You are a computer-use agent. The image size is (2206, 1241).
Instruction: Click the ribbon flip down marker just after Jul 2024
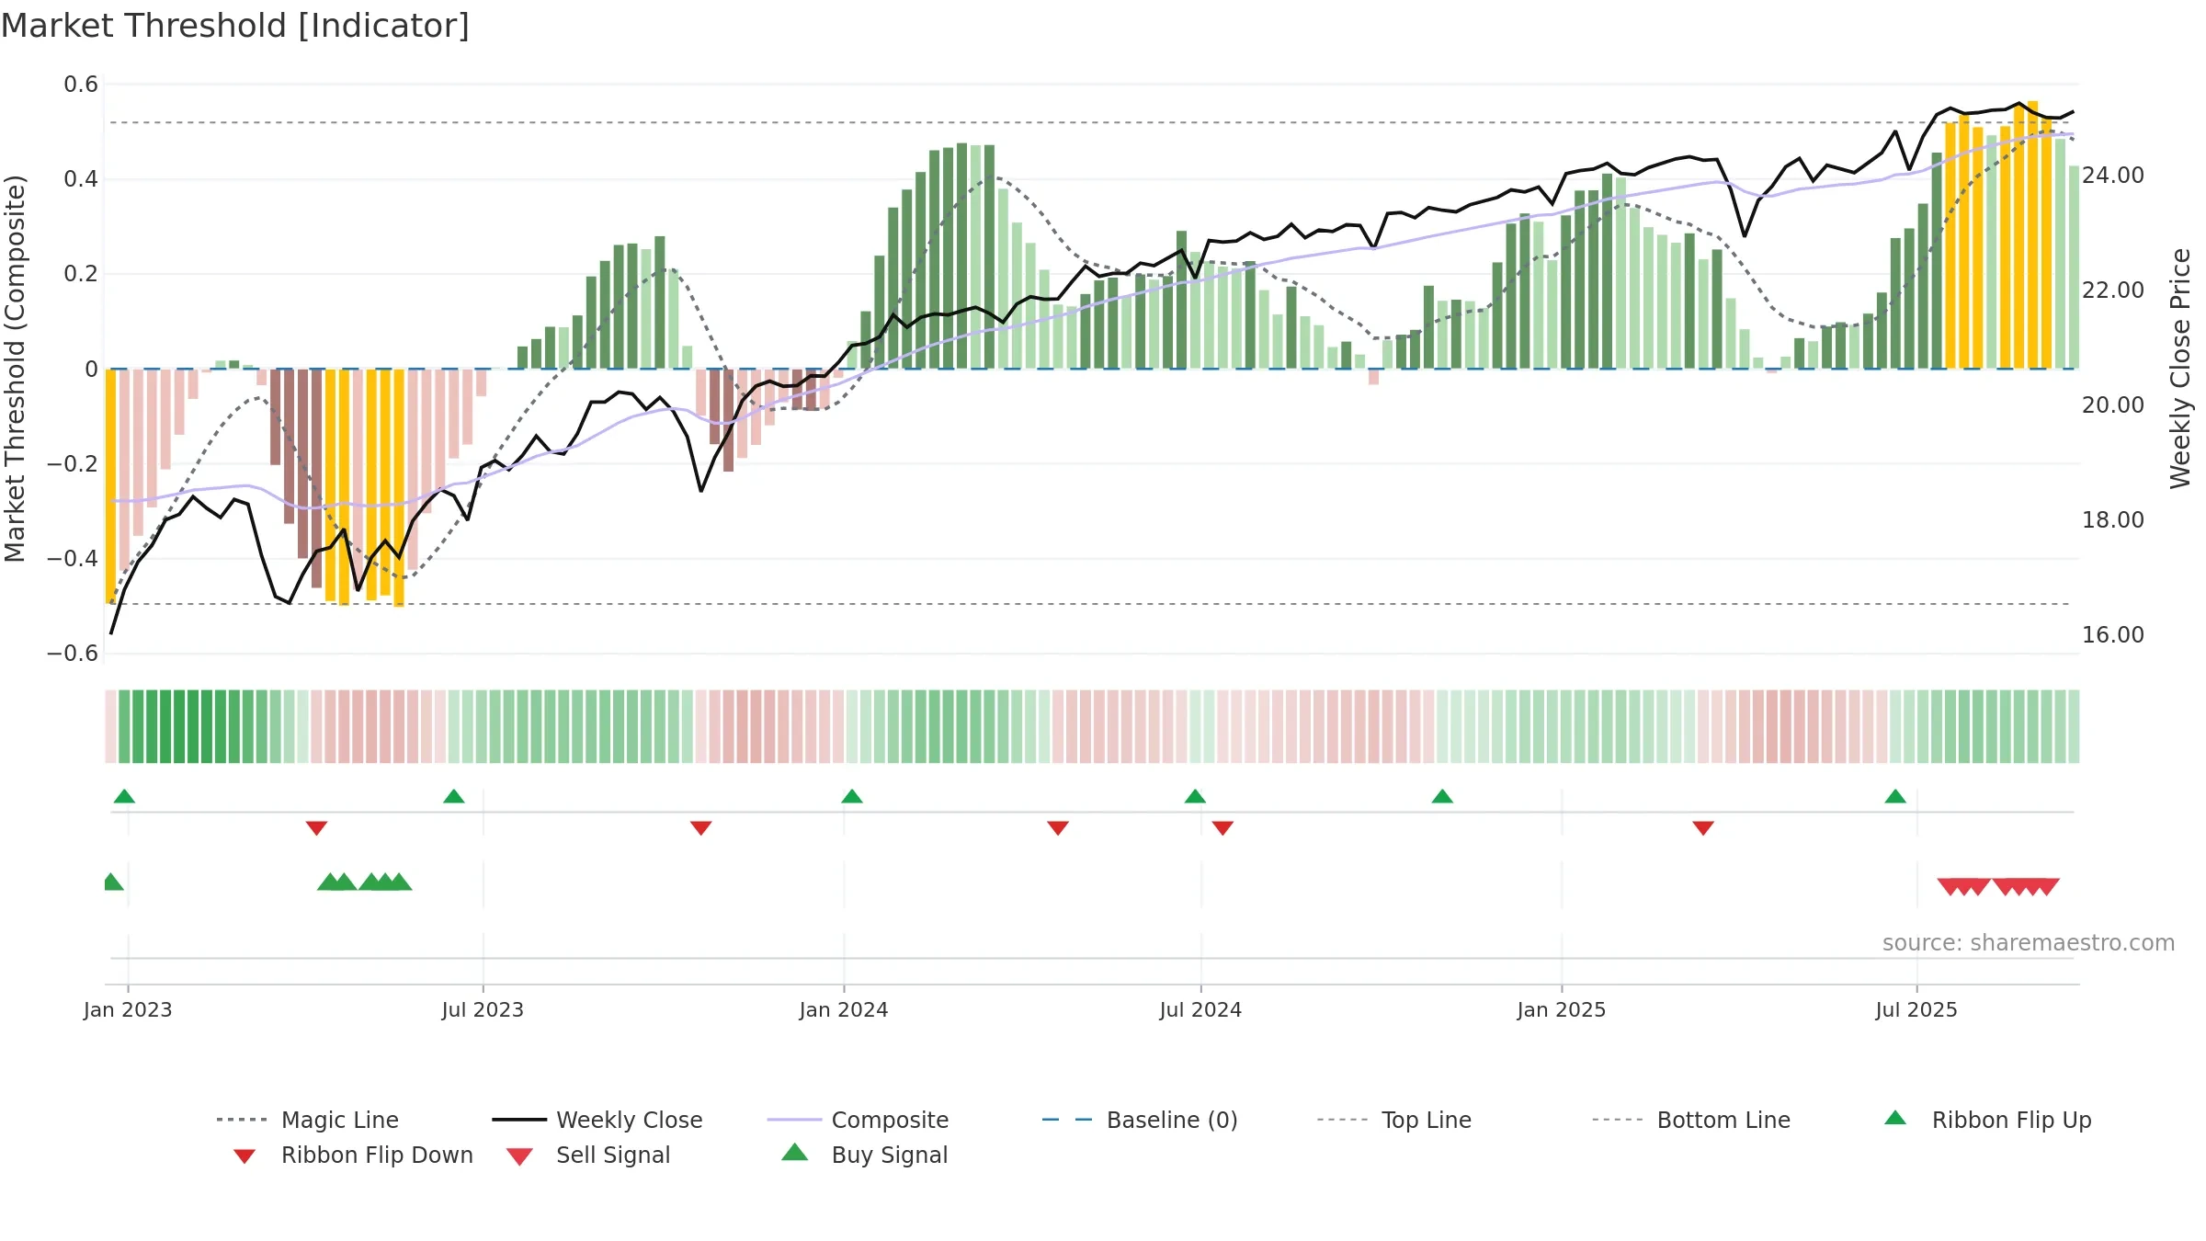1222,828
